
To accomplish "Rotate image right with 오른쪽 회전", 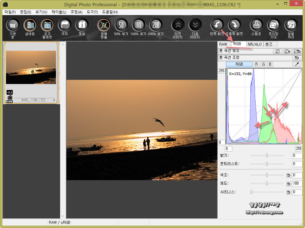I will [235, 26].
